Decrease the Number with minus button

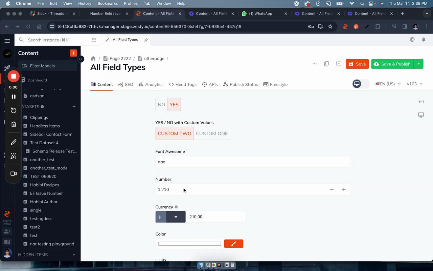click(x=332, y=190)
